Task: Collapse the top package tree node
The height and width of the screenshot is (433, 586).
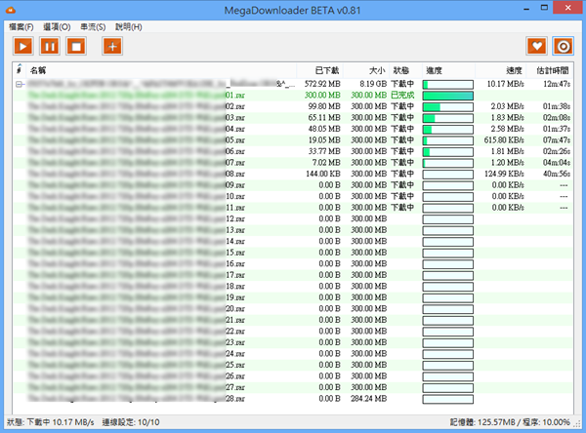Action: [x=19, y=85]
